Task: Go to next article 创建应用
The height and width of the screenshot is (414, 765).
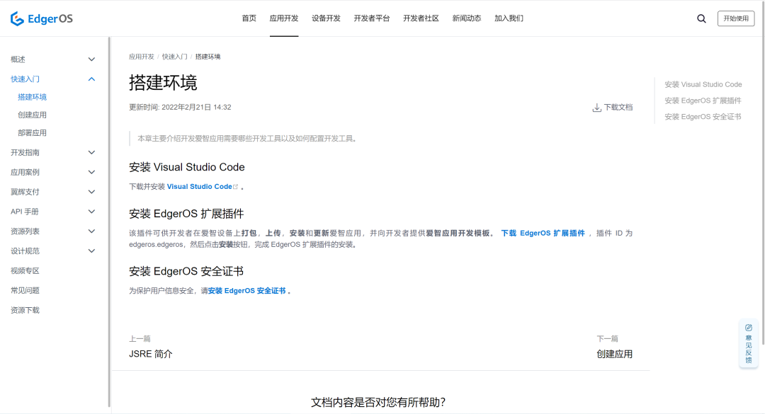Action: pyautogui.click(x=614, y=354)
